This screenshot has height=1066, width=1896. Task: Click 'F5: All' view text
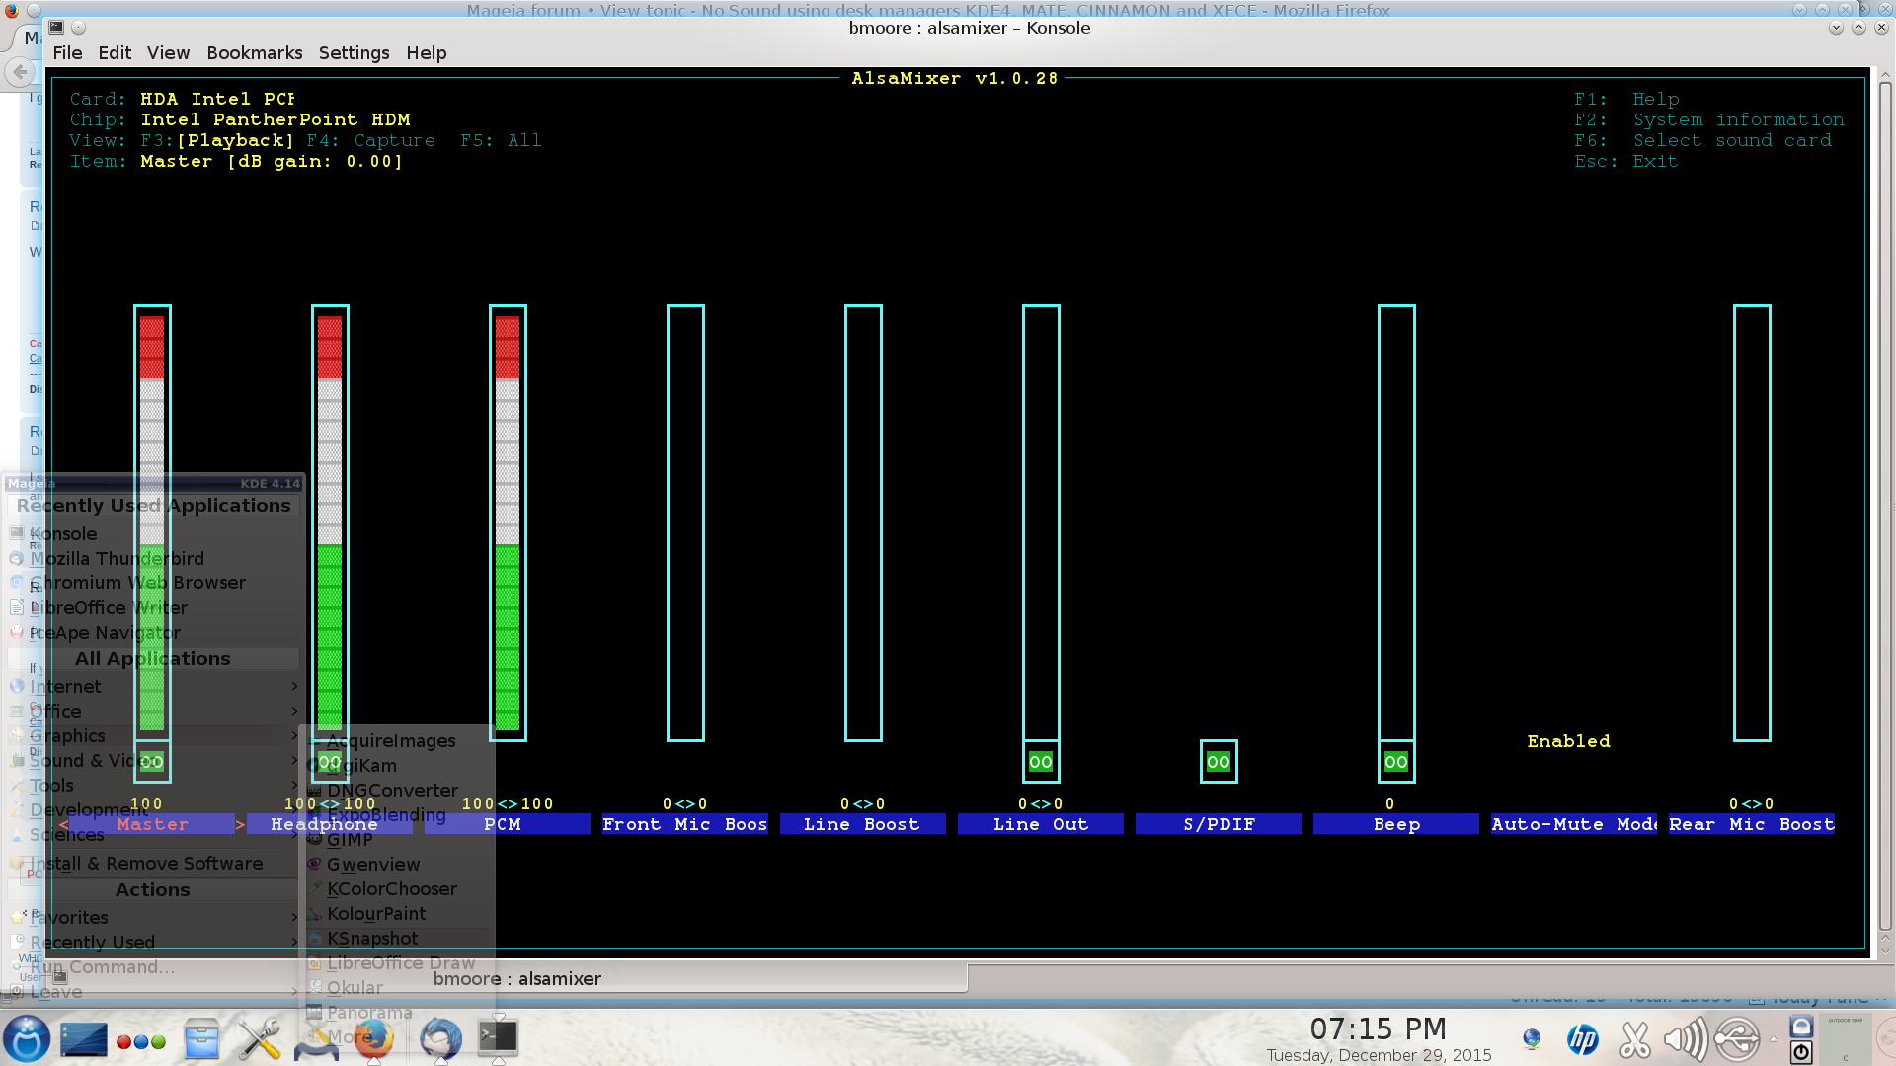(x=501, y=141)
